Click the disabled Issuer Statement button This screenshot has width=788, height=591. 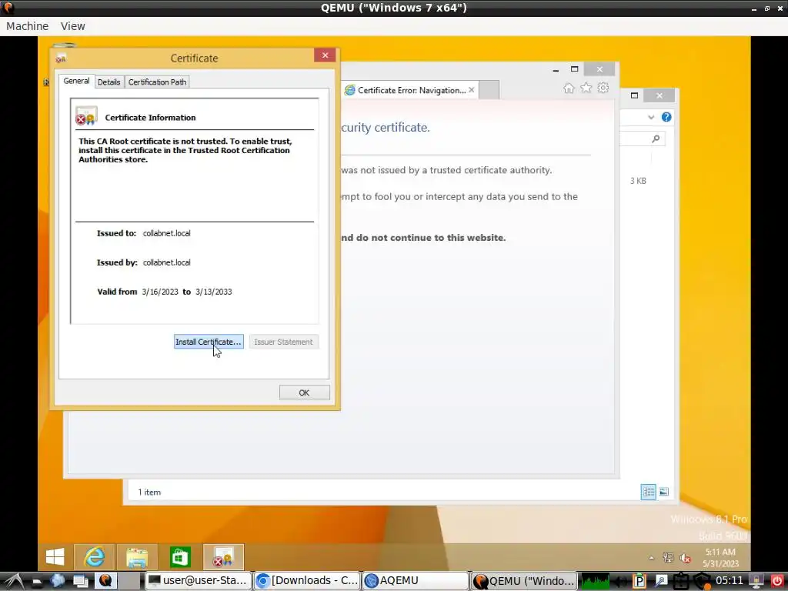pyautogui.click(x=283, y=342)
